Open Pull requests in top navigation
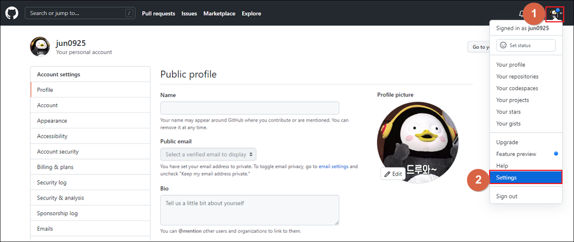The image size is (574, 242). (158, 14)
